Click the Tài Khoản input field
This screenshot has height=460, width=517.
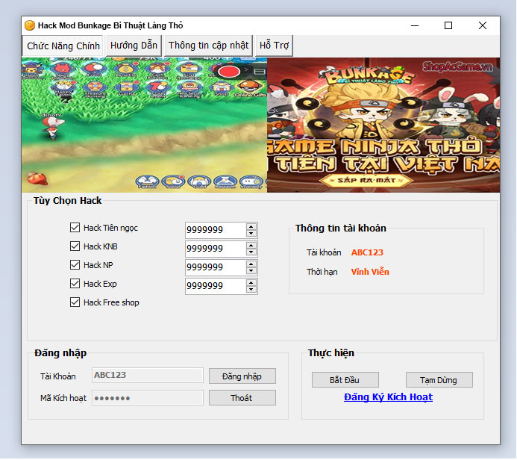pos(148,376)
